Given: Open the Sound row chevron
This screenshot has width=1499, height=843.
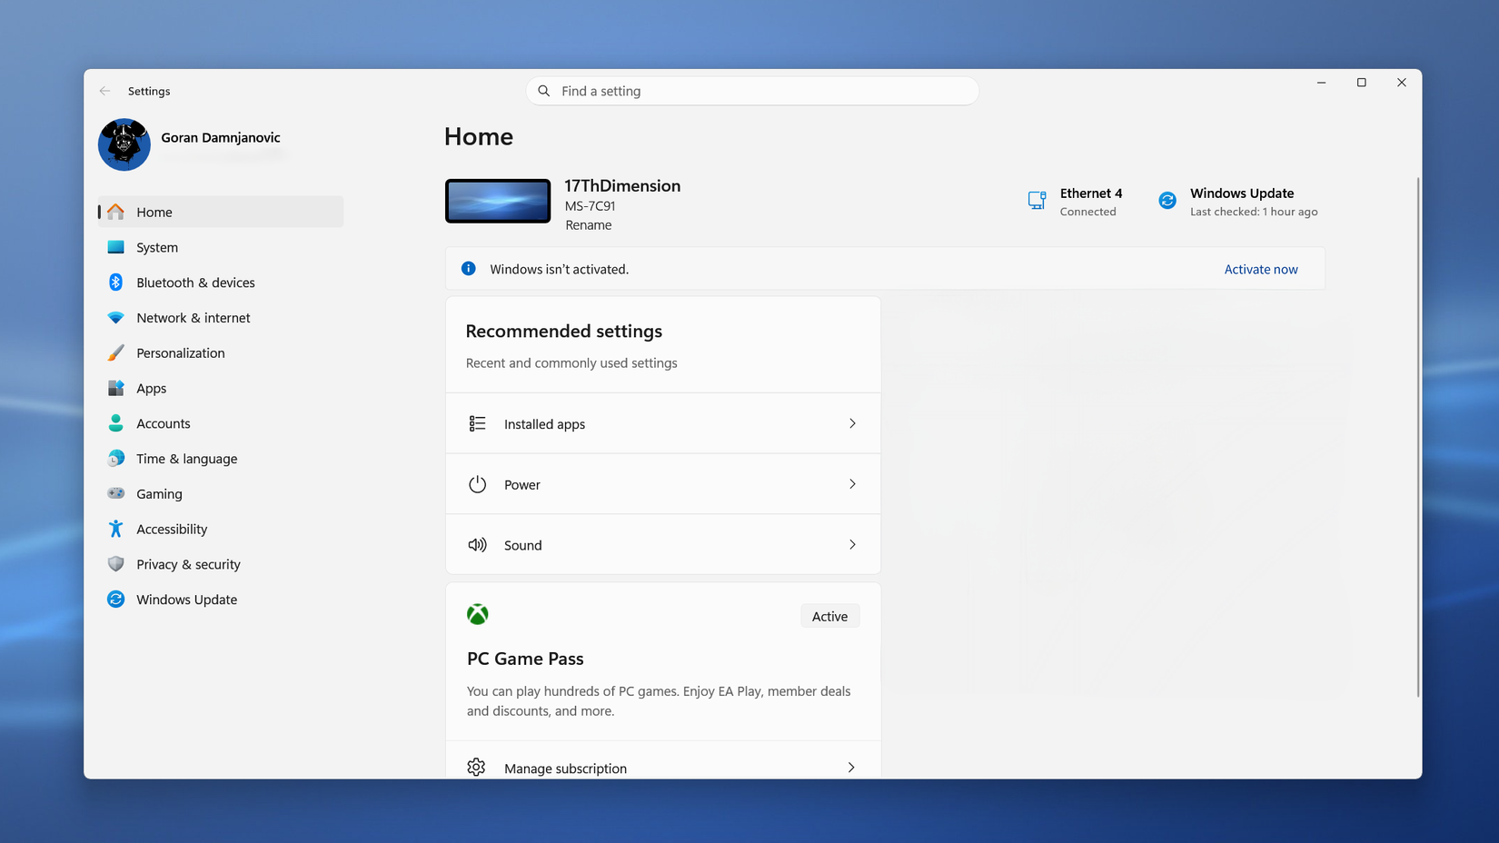Looking at the screenshot, I should coord(852,545).
